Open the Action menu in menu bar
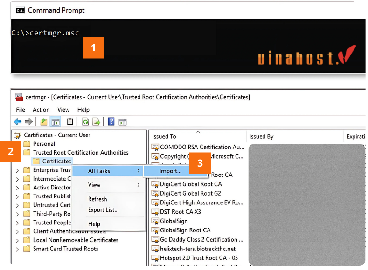This screenshot has height=270, width=368. (41, 110)
